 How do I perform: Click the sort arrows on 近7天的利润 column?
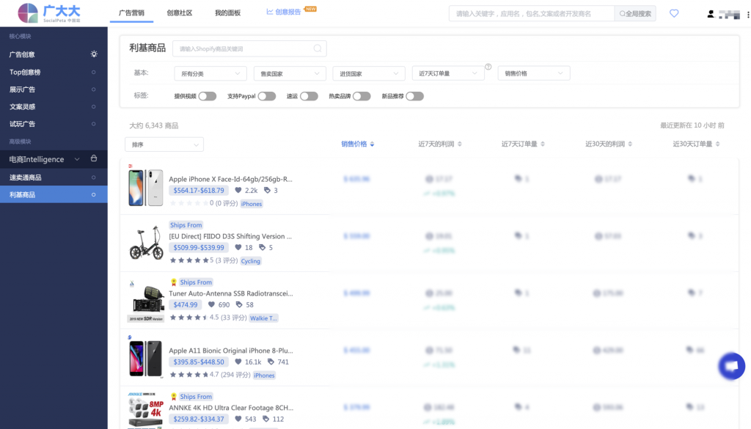pos(460,144)
